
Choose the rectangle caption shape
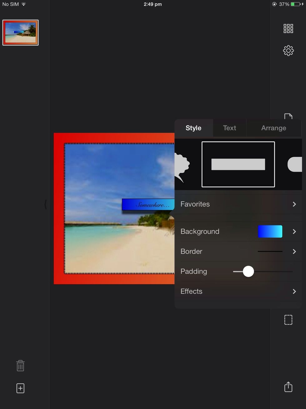coord(238,164)
